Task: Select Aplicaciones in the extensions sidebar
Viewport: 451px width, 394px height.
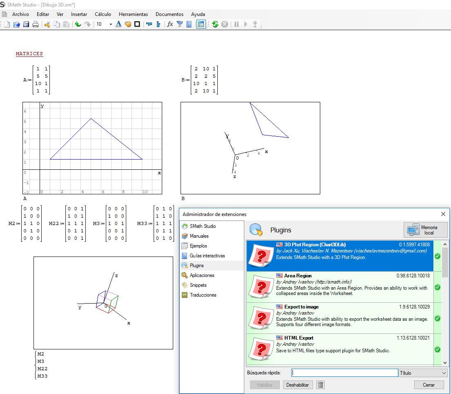Action: click(202, 275)
